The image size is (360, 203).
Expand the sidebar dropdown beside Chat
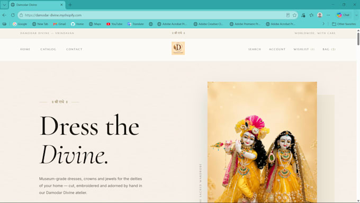point(356,15)
